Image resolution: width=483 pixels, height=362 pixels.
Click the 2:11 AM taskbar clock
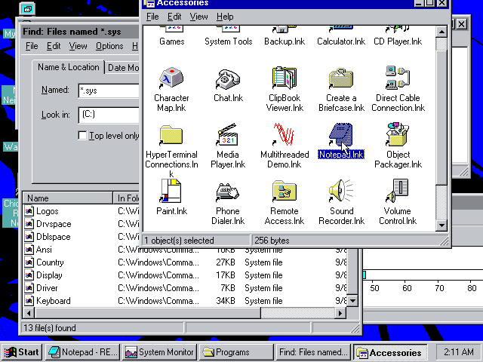459,352
